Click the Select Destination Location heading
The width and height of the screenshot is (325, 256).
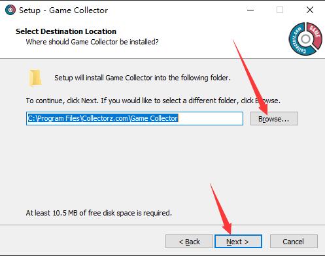tap(66, 31)
